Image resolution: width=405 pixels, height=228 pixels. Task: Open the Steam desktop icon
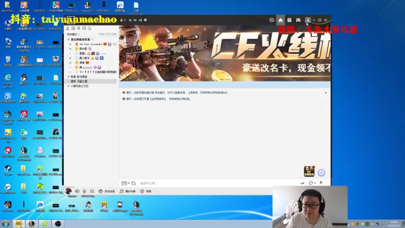coord(8,170)
